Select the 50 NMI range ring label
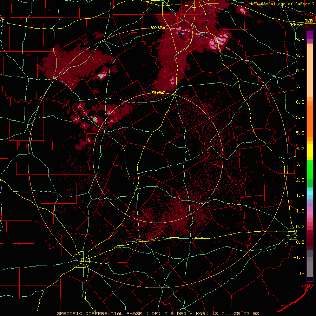316x316 pixels. 158,93
